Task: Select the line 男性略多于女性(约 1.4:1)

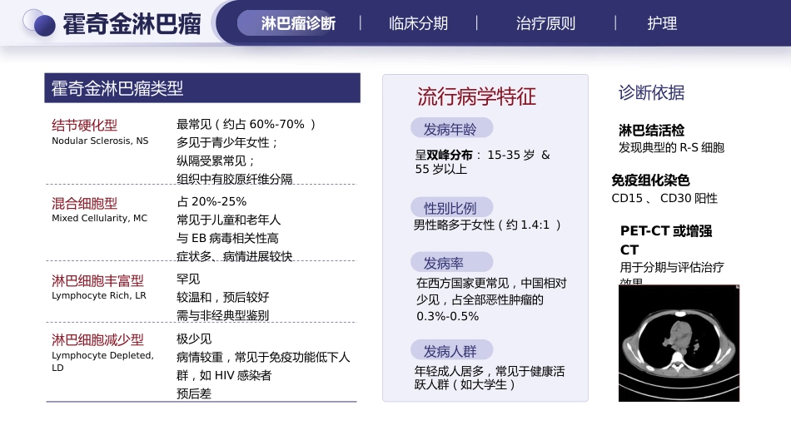Action: [x=487, y=225]
